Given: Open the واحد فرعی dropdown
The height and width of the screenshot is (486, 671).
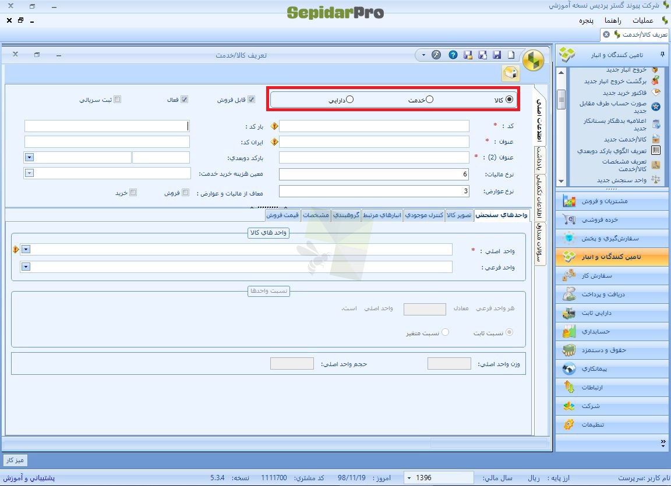Looking at the screenshot, I should (26, 267).
